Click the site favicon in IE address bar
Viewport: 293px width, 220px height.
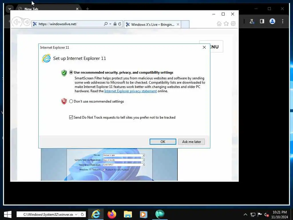(35, 24)
